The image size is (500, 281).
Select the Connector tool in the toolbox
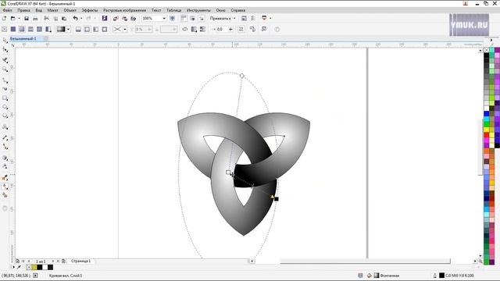(x=5, y=147)
